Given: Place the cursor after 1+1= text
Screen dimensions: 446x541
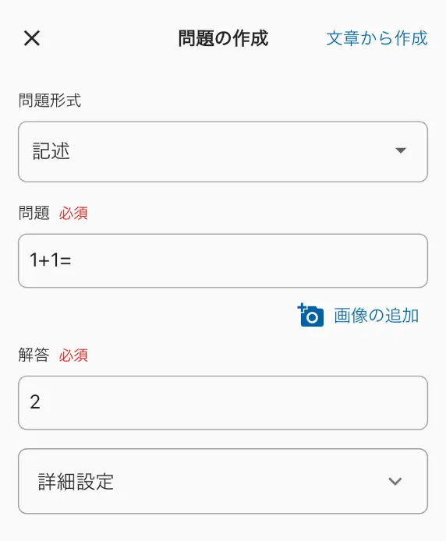Looking at the screenshot, I should [x=73, y=260].
